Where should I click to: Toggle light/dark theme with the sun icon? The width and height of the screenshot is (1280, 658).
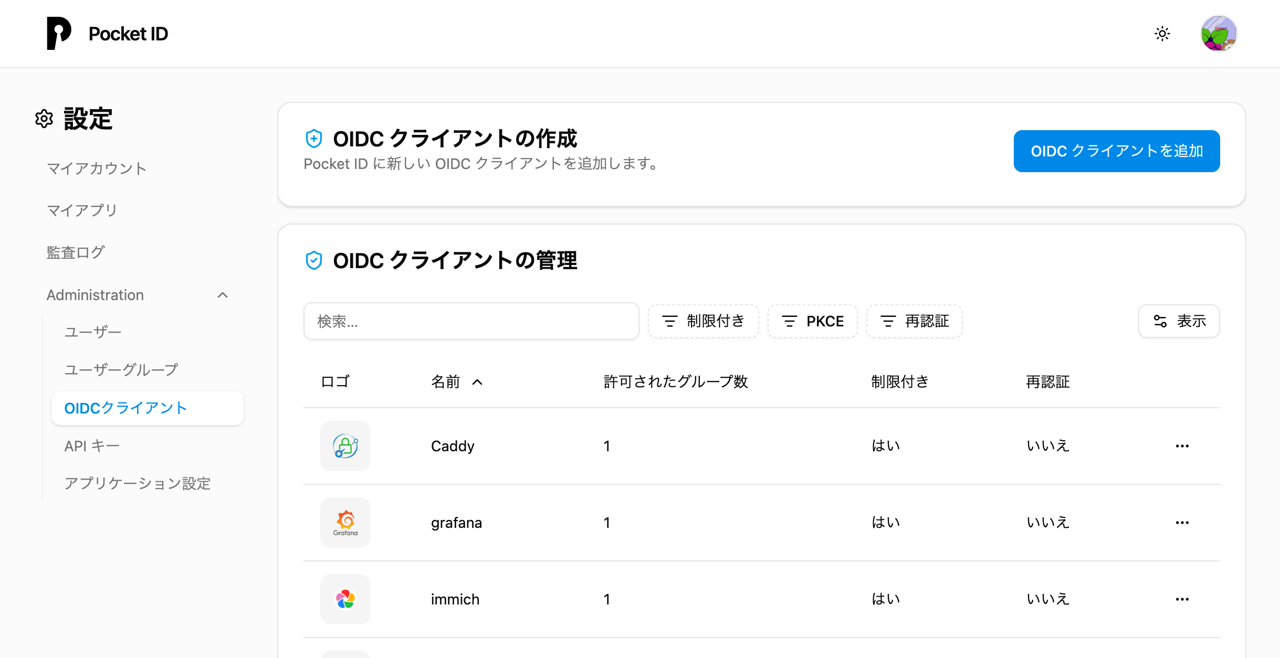coord(1162,34)
